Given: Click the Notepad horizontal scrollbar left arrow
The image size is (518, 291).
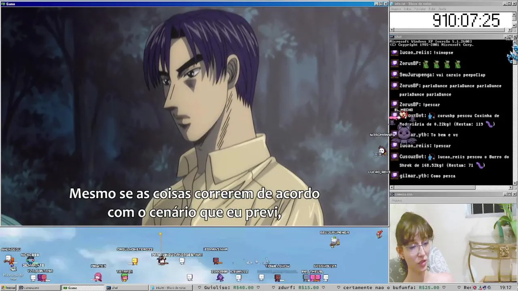Looking at the screenshot, I should click(392, 30).
